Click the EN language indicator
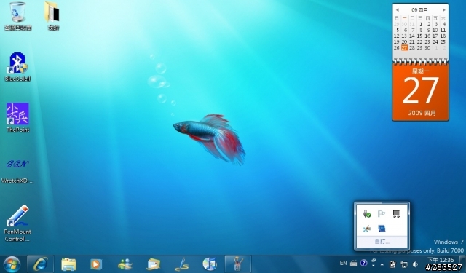The height and width of the screenshot is (273, 466). coord(343,264)
